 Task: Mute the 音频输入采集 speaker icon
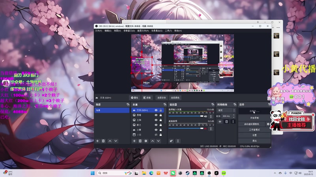[x=205, y=116]
